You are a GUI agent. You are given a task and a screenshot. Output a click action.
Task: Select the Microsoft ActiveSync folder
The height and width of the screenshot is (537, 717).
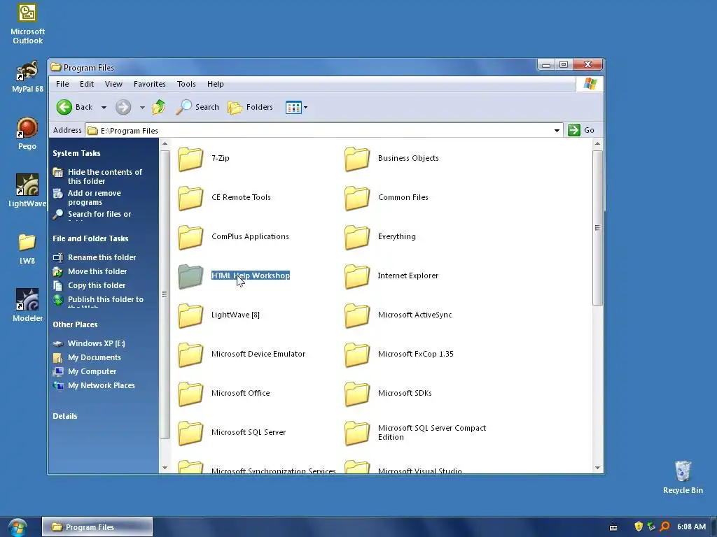pyautogui.click(x=398, y=315)
